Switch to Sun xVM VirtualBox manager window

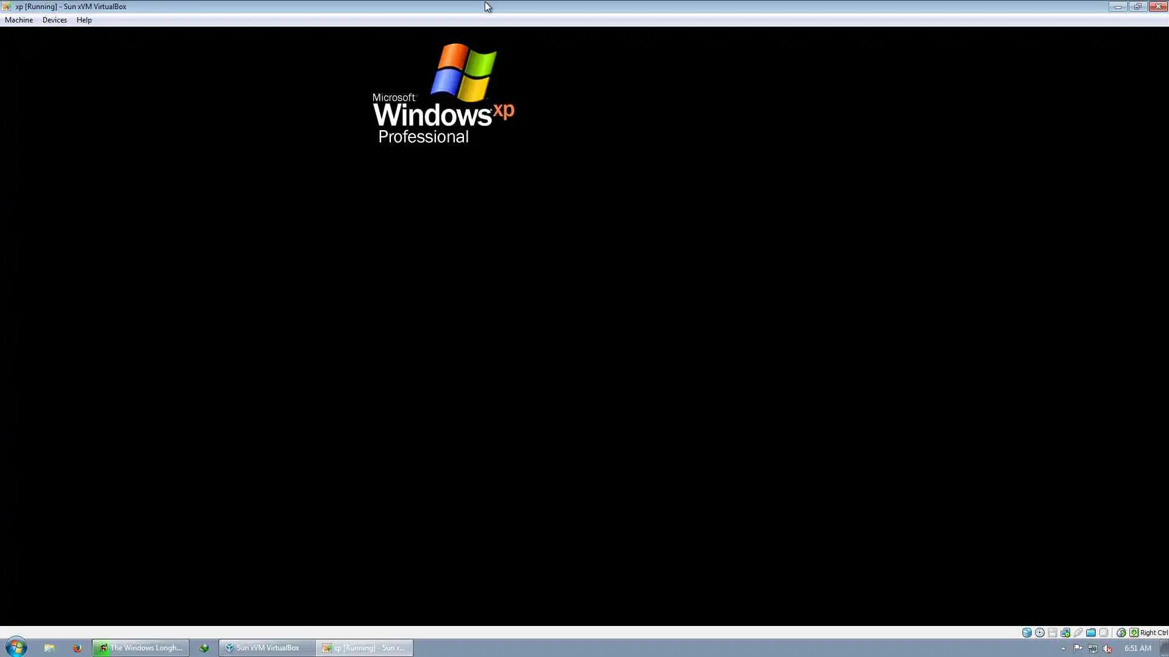(x=267, y=648)
